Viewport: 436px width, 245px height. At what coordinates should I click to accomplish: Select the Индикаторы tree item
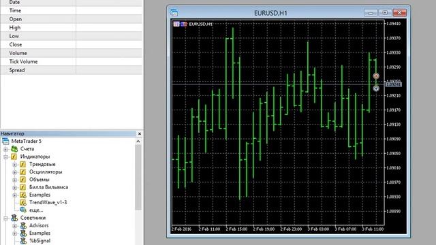pyautogui.click(x=35, y=157)
